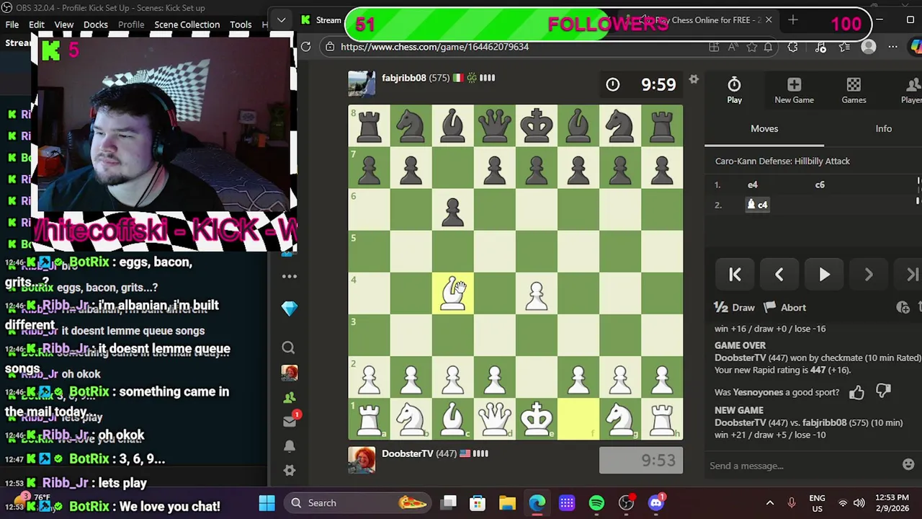Open the diamond membership icon in sidebar
This screenshot has height=519, width=922.
coord(289,309)
